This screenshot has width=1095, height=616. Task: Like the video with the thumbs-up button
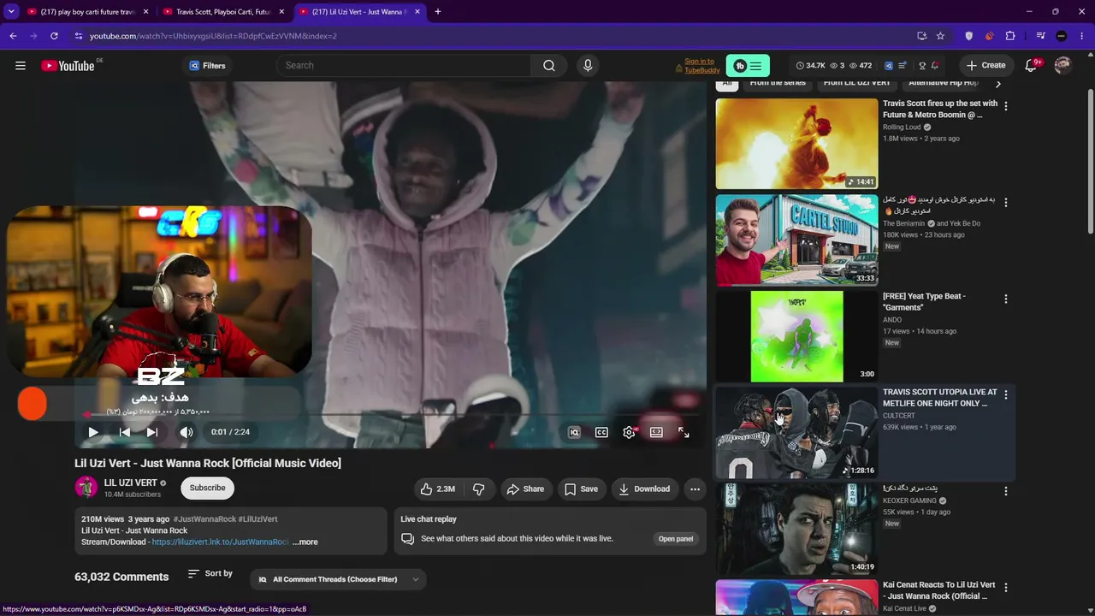click(437, 489)
